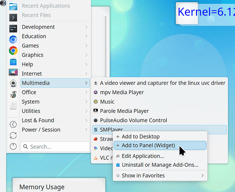Launch the Konsole terminal favorite icon
The width and height of the screenshot is (235, 192).
13,18
